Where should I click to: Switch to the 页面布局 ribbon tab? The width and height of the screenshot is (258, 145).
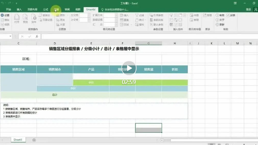[x=32, y=10]
